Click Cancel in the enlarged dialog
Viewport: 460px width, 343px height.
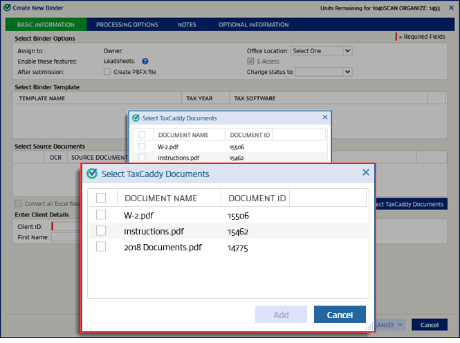click(x=340, y=315)
